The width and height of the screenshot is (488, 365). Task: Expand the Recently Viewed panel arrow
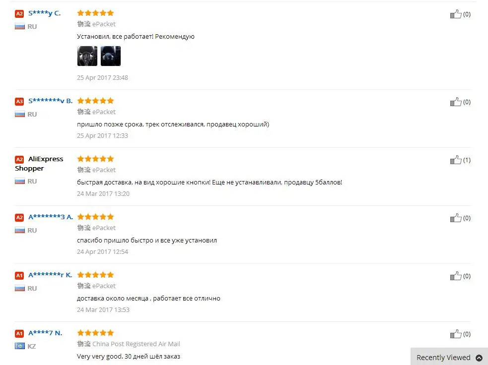click(x=479, y=358)
